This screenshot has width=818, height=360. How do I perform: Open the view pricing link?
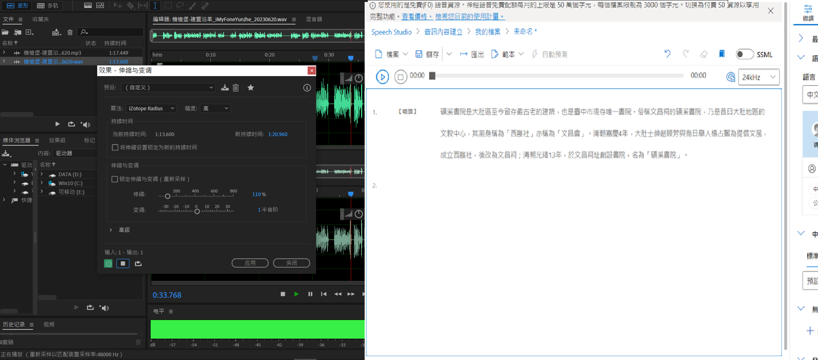[416, 16]
